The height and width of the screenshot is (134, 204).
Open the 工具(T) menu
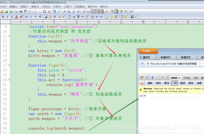coord(68,7)
